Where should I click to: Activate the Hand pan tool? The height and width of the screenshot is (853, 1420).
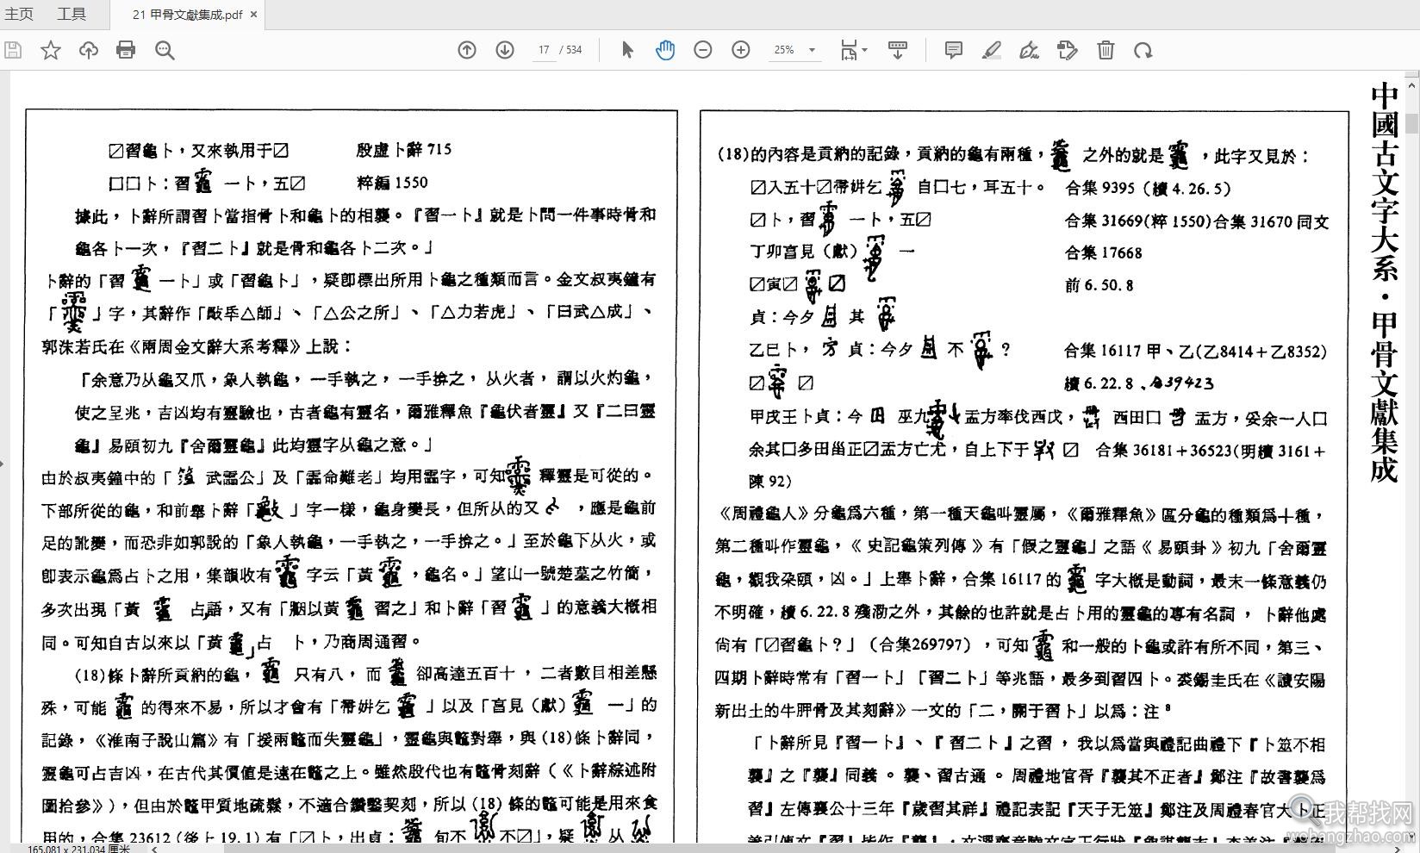coord(665,50)
